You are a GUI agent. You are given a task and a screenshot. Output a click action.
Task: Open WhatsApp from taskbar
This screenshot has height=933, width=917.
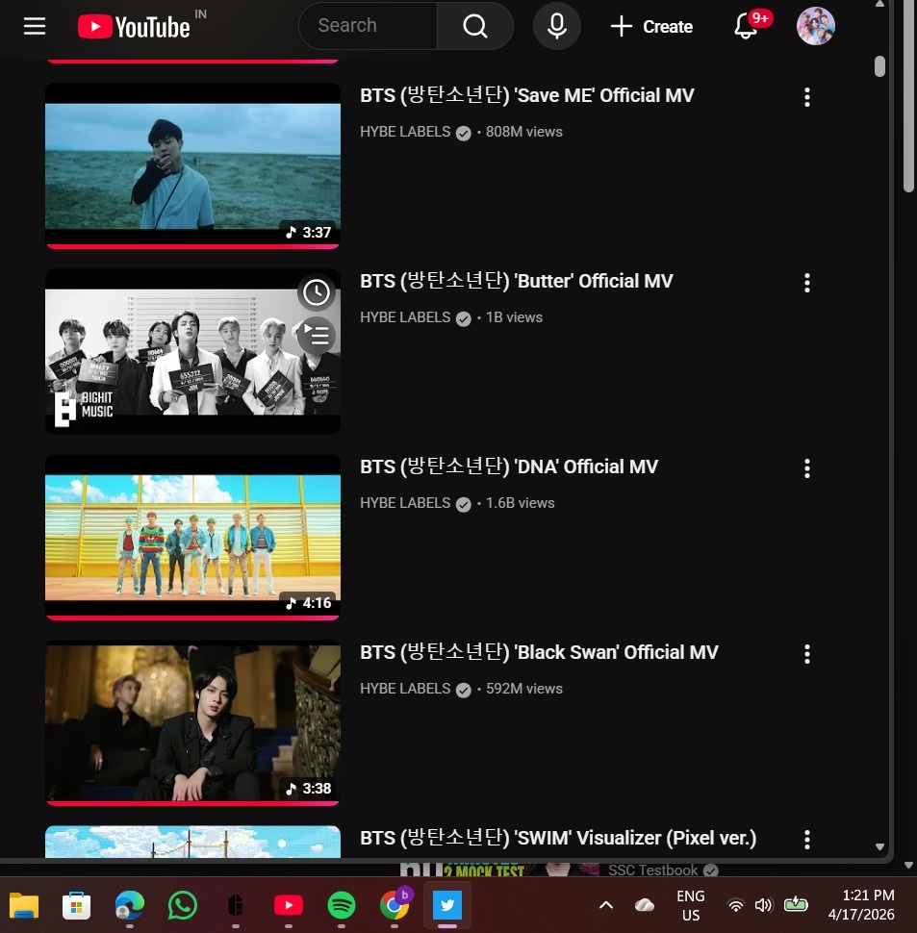pos(182,906)
